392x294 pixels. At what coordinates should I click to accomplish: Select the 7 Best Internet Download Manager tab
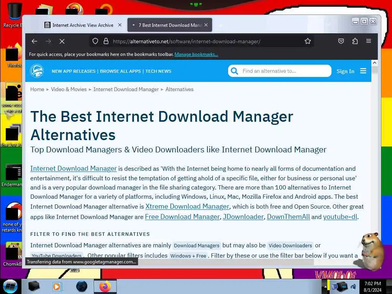pyautogui.click(x=170, y=25)
